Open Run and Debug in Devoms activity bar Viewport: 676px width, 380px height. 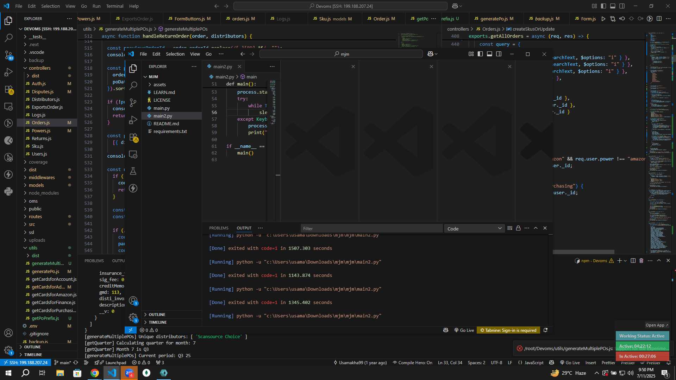pos(8,72)
